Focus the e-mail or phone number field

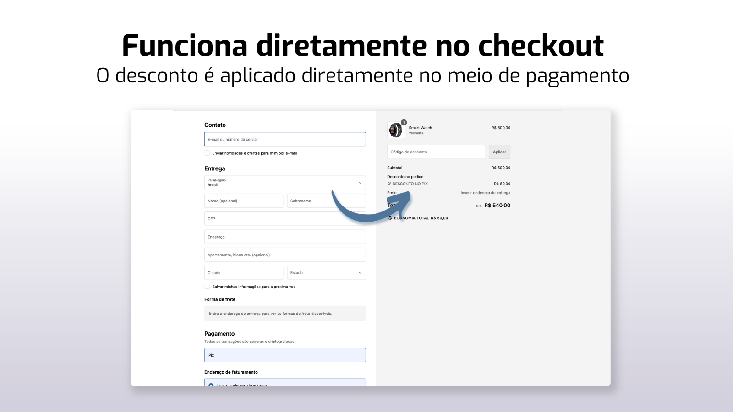click(285, 139)
